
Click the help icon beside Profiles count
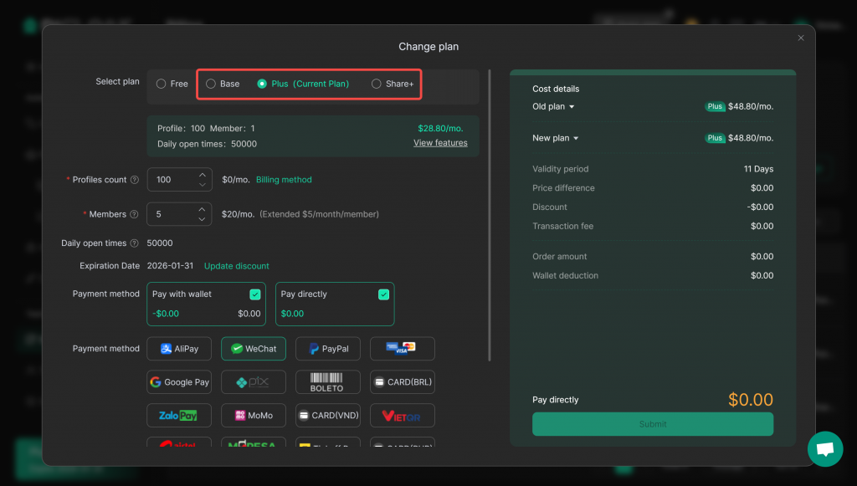tap(135, 180)
